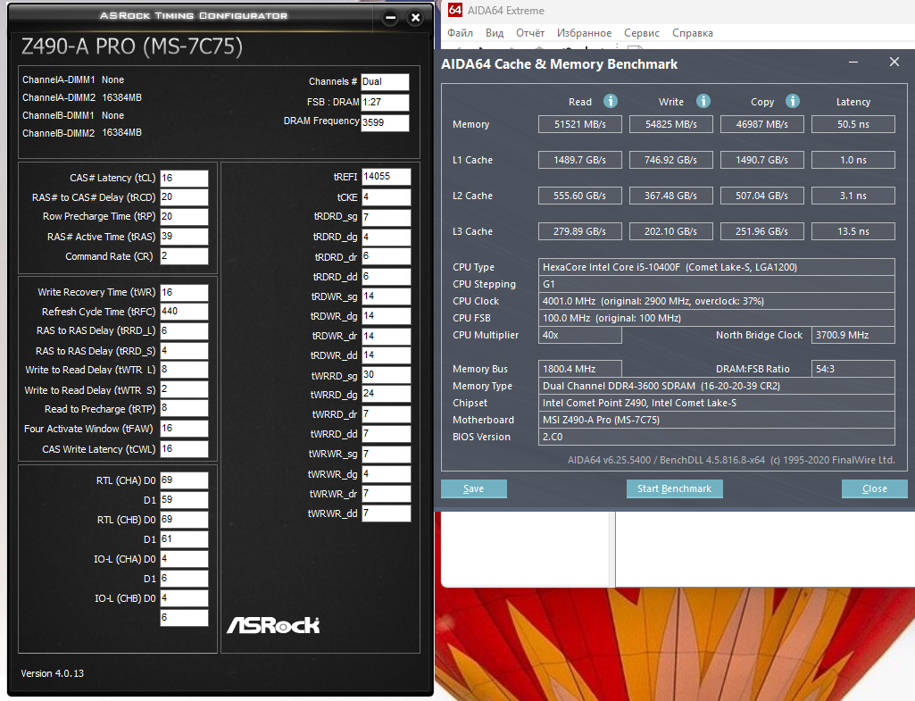Click the Memory Write value 54825 MB/s
The height and width of the screenshot is (701, 915).
pos(670,124)
